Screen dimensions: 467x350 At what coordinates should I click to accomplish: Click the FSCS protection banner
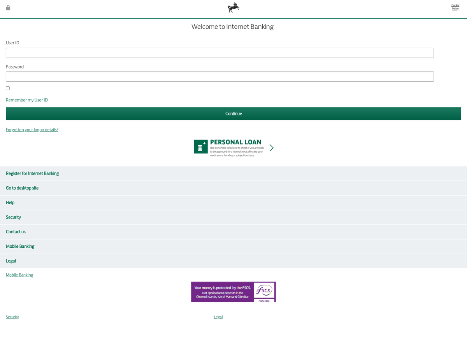[233, 292]
